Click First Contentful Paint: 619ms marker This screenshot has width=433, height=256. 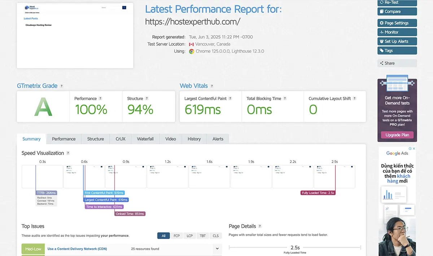[104, 193]
